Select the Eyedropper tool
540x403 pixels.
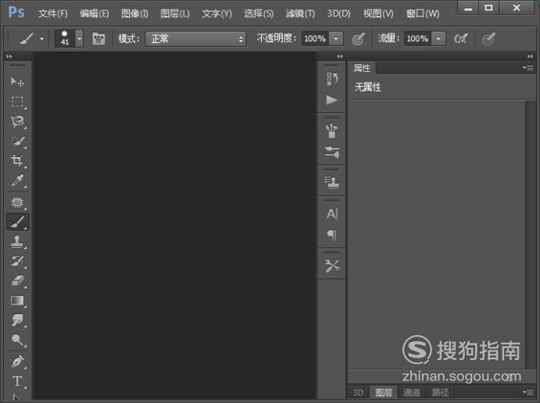[x=17, y=180]
